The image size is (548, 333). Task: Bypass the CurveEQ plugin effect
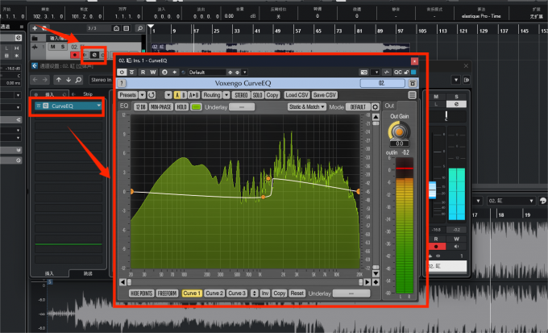(131, 72)
